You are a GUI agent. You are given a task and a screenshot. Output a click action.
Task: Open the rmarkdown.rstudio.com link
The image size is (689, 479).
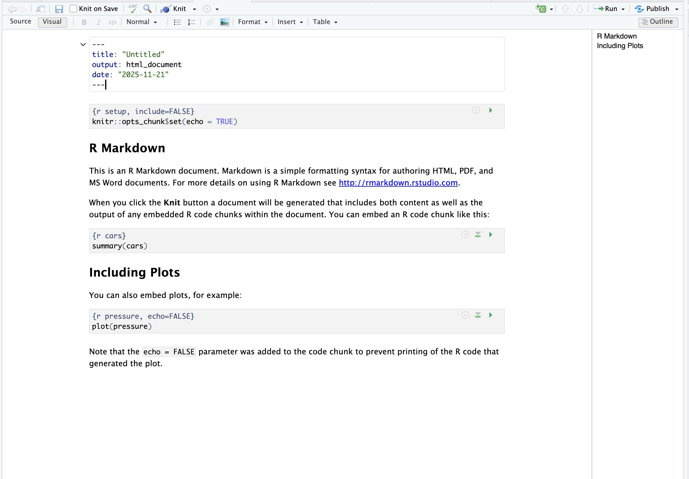(398, 183)
